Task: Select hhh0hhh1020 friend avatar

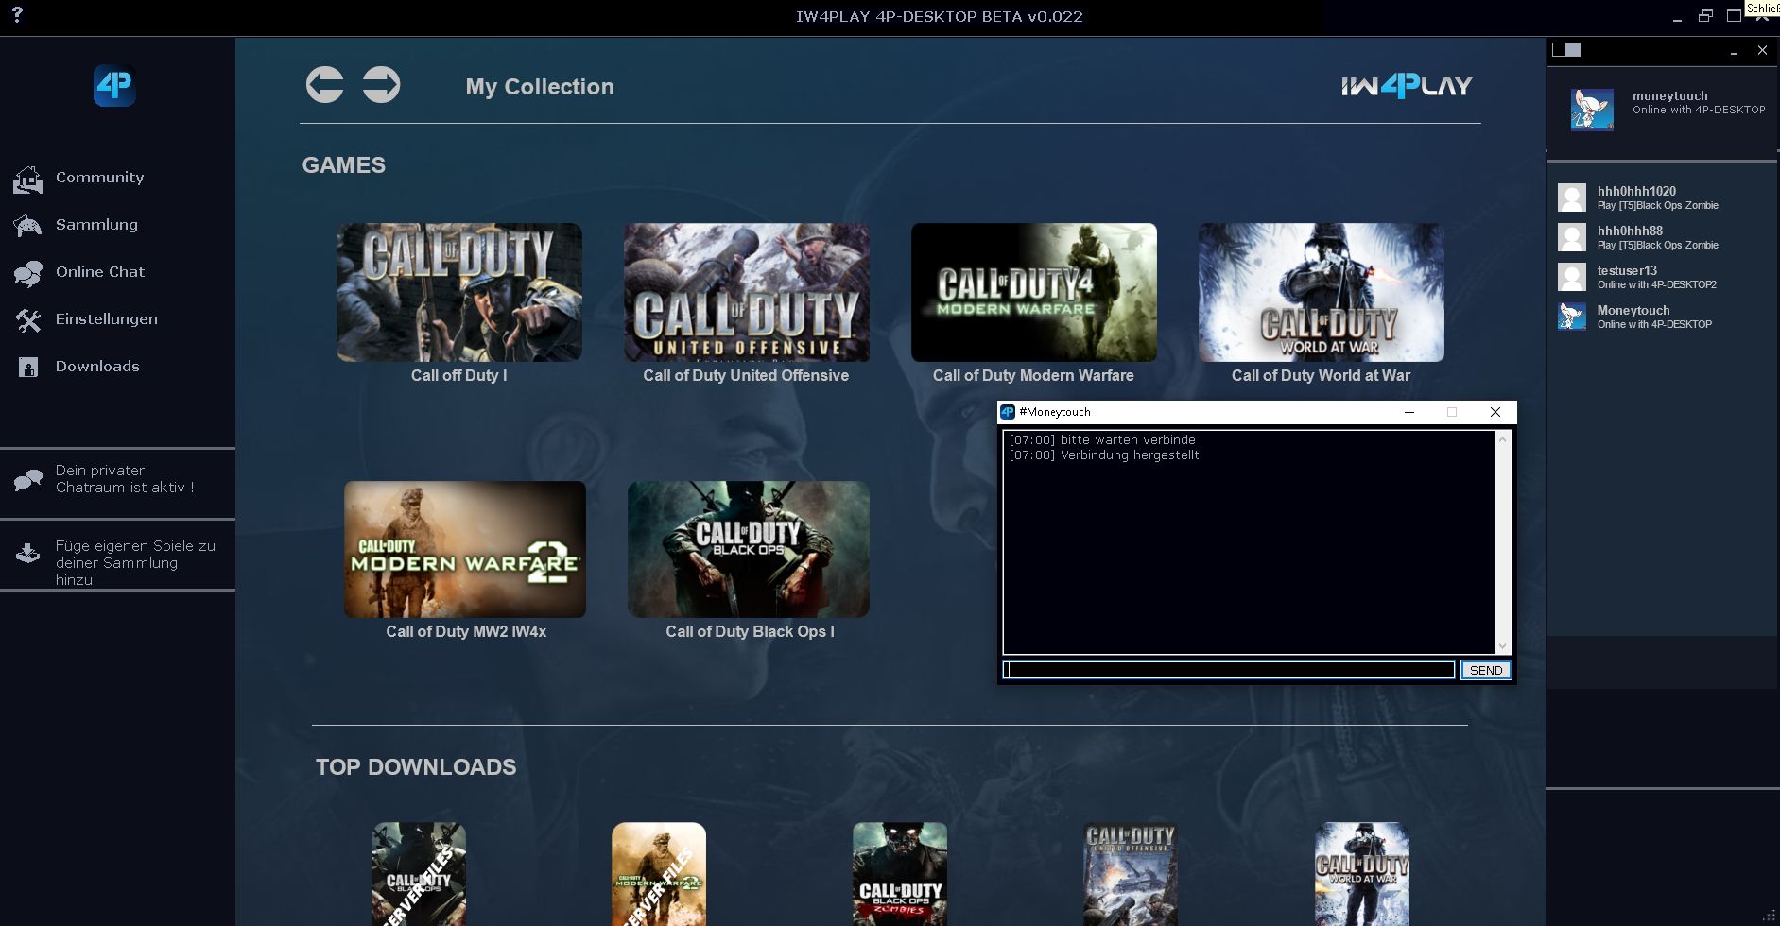Action: (1572, 197)
